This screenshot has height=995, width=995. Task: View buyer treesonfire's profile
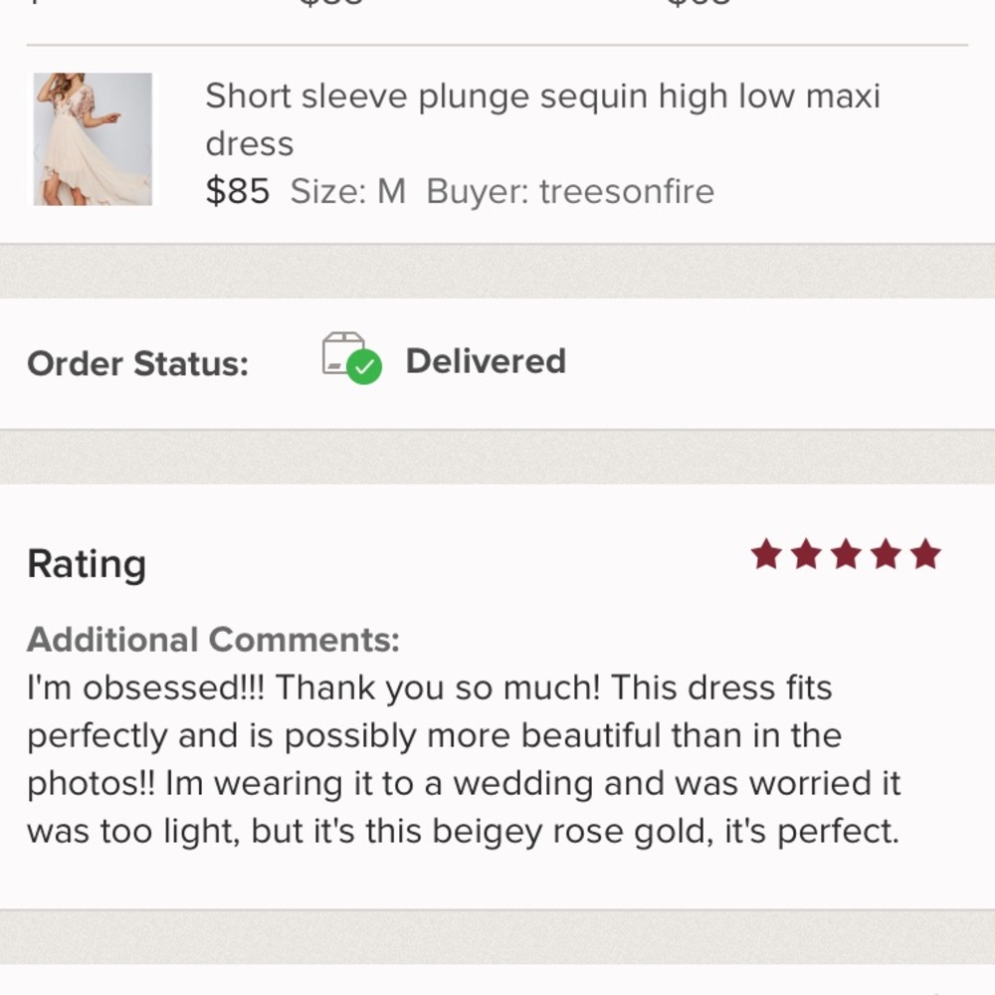(x=627, y=191)
